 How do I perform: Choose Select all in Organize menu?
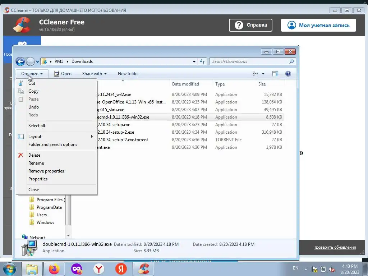[x=56, y=126]
